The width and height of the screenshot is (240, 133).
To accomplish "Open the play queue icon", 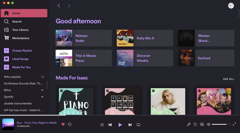I will 195,124.
